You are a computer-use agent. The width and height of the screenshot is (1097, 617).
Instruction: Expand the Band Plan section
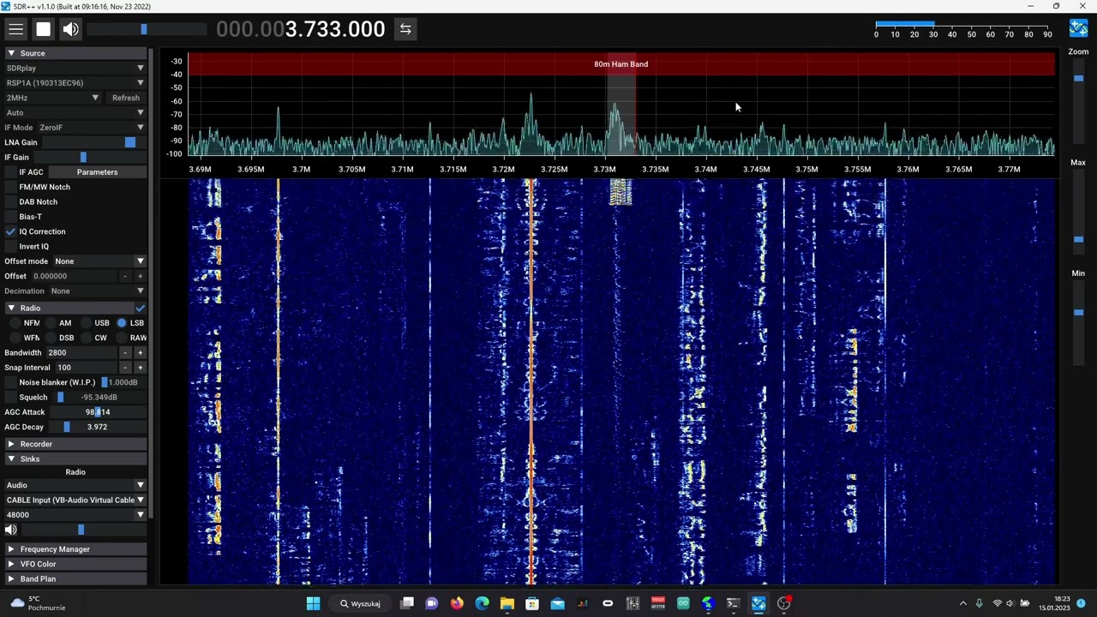point(75,579)
